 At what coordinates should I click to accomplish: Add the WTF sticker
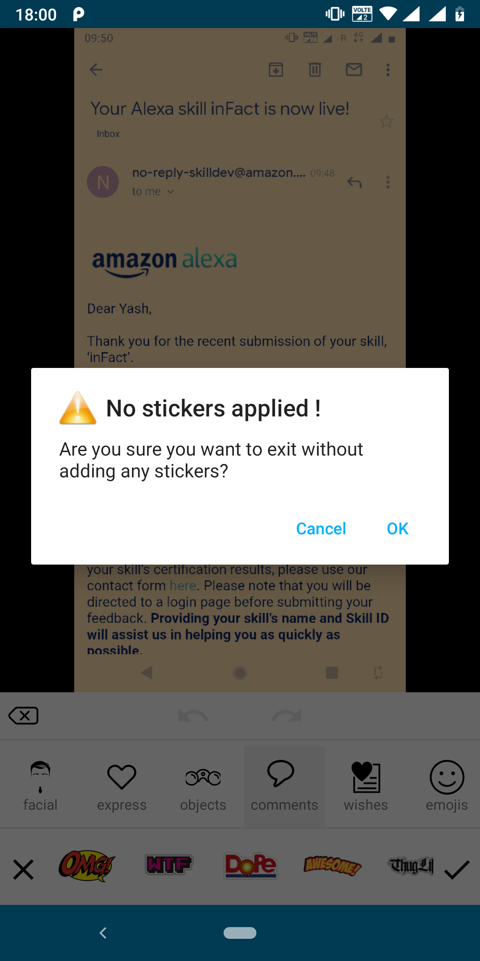(169, 865)
